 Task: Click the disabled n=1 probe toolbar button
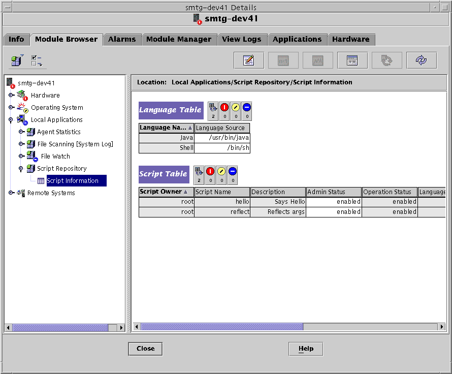(x=283, y=60)
